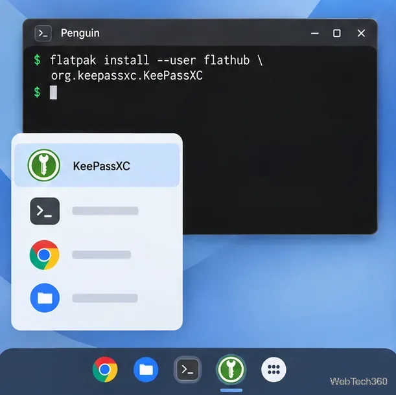Click the placeholder label beside launcher Chrome icon
Image resolution: width=396 pixels, height=395 pixels.
point(101,254)
